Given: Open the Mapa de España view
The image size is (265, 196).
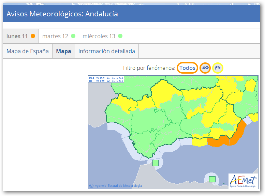Looking at the screenshot, I should coord(28,51).
